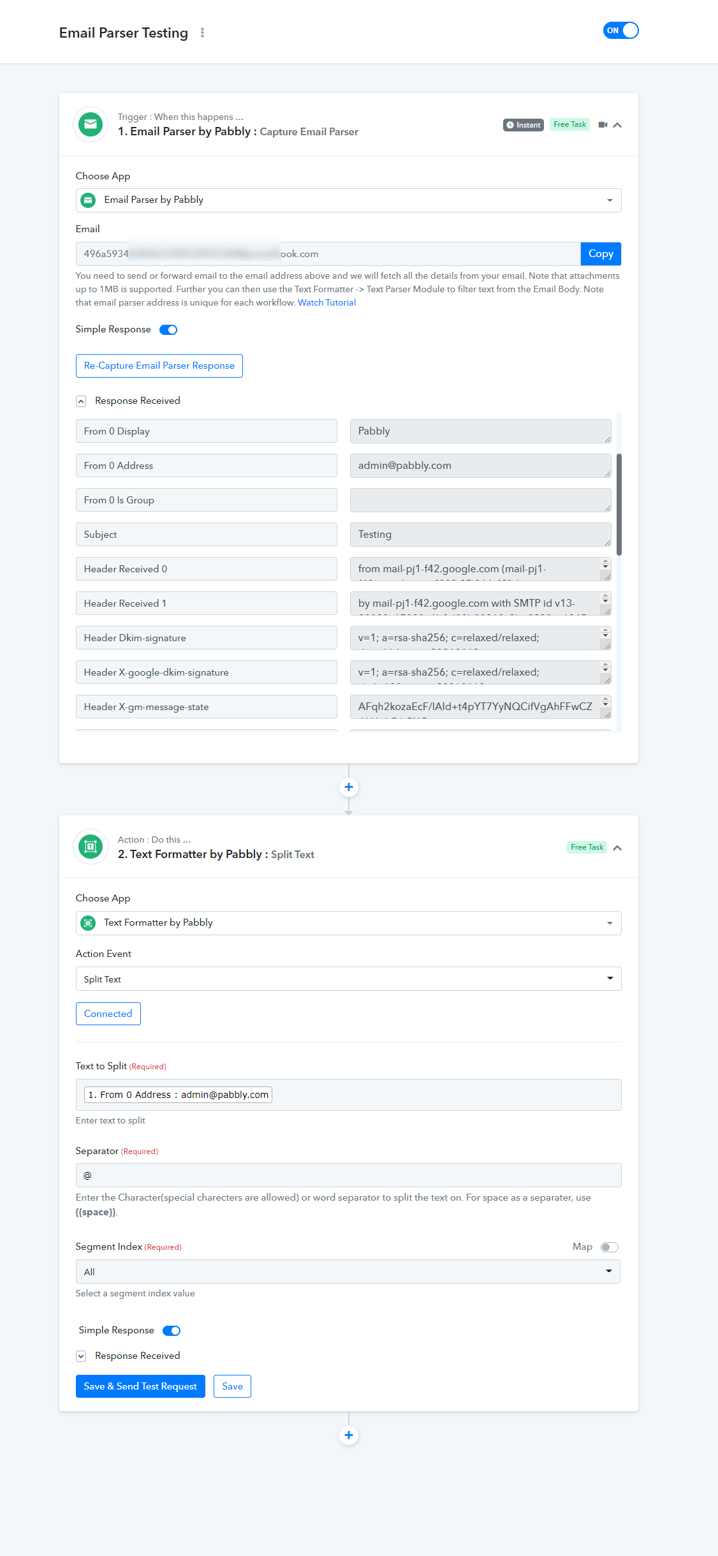The width and height of the screenshot is (718, 1556).
Task: Add a step between trigger and action
Action: pyautogui.click(x=349, y=787)
